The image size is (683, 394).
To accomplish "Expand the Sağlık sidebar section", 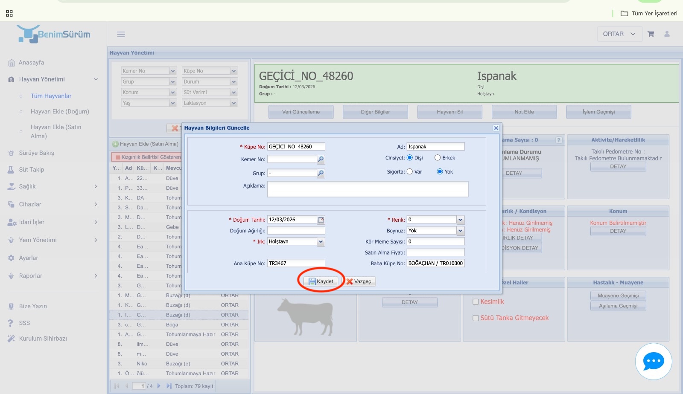I will point(53,186).
